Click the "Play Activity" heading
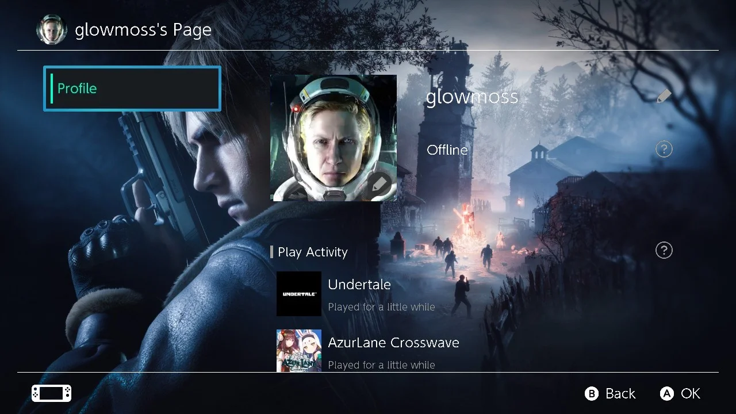 point(313,252)
